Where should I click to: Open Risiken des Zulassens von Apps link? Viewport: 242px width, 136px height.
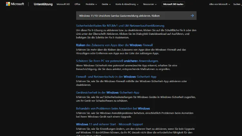[x=114, y=45]
